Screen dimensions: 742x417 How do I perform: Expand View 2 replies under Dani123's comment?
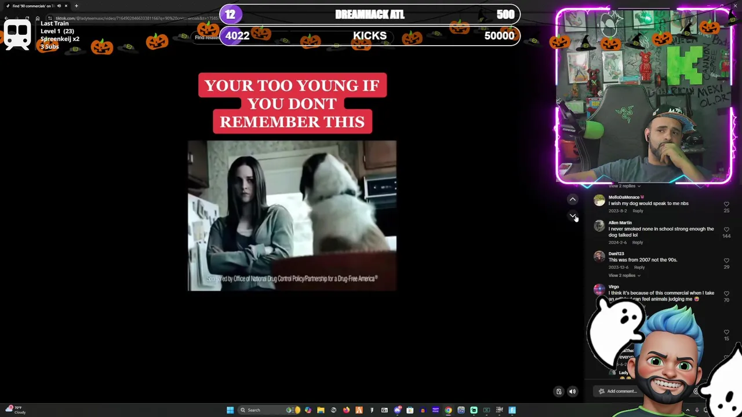point(624,275)
